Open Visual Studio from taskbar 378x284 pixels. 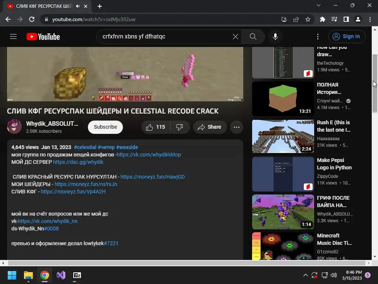[61, 275]
